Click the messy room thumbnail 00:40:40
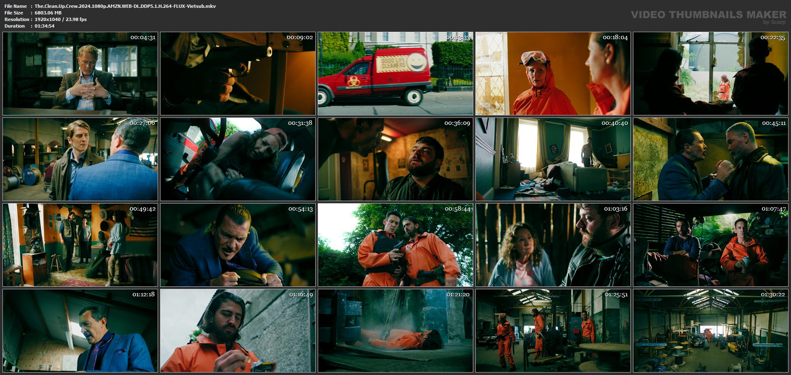The width and height of the screenshot is (791, 375). [x=553, y=159]
